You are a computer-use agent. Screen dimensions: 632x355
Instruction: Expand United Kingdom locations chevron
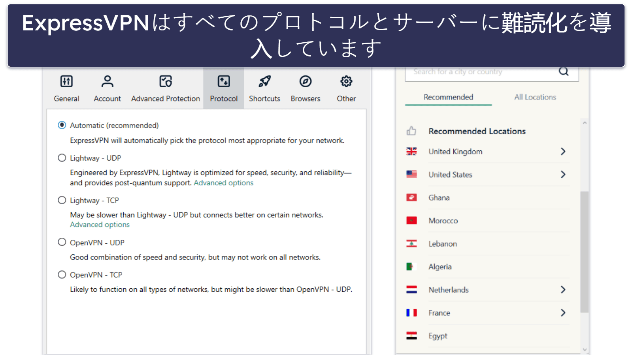(563, 151)
